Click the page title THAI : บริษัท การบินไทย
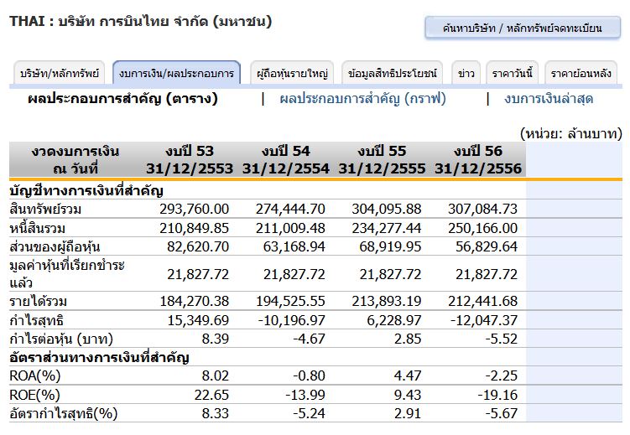 (x=141, y=21)
